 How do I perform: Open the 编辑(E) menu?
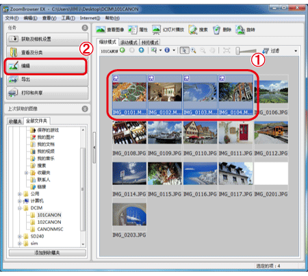point(31,18)
